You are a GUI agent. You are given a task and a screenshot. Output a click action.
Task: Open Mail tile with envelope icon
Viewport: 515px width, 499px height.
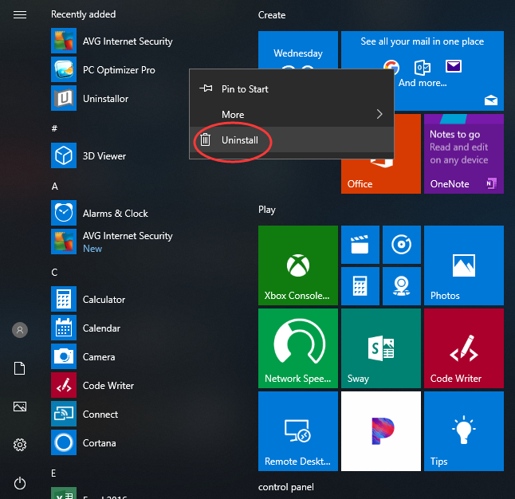point(449,71)
